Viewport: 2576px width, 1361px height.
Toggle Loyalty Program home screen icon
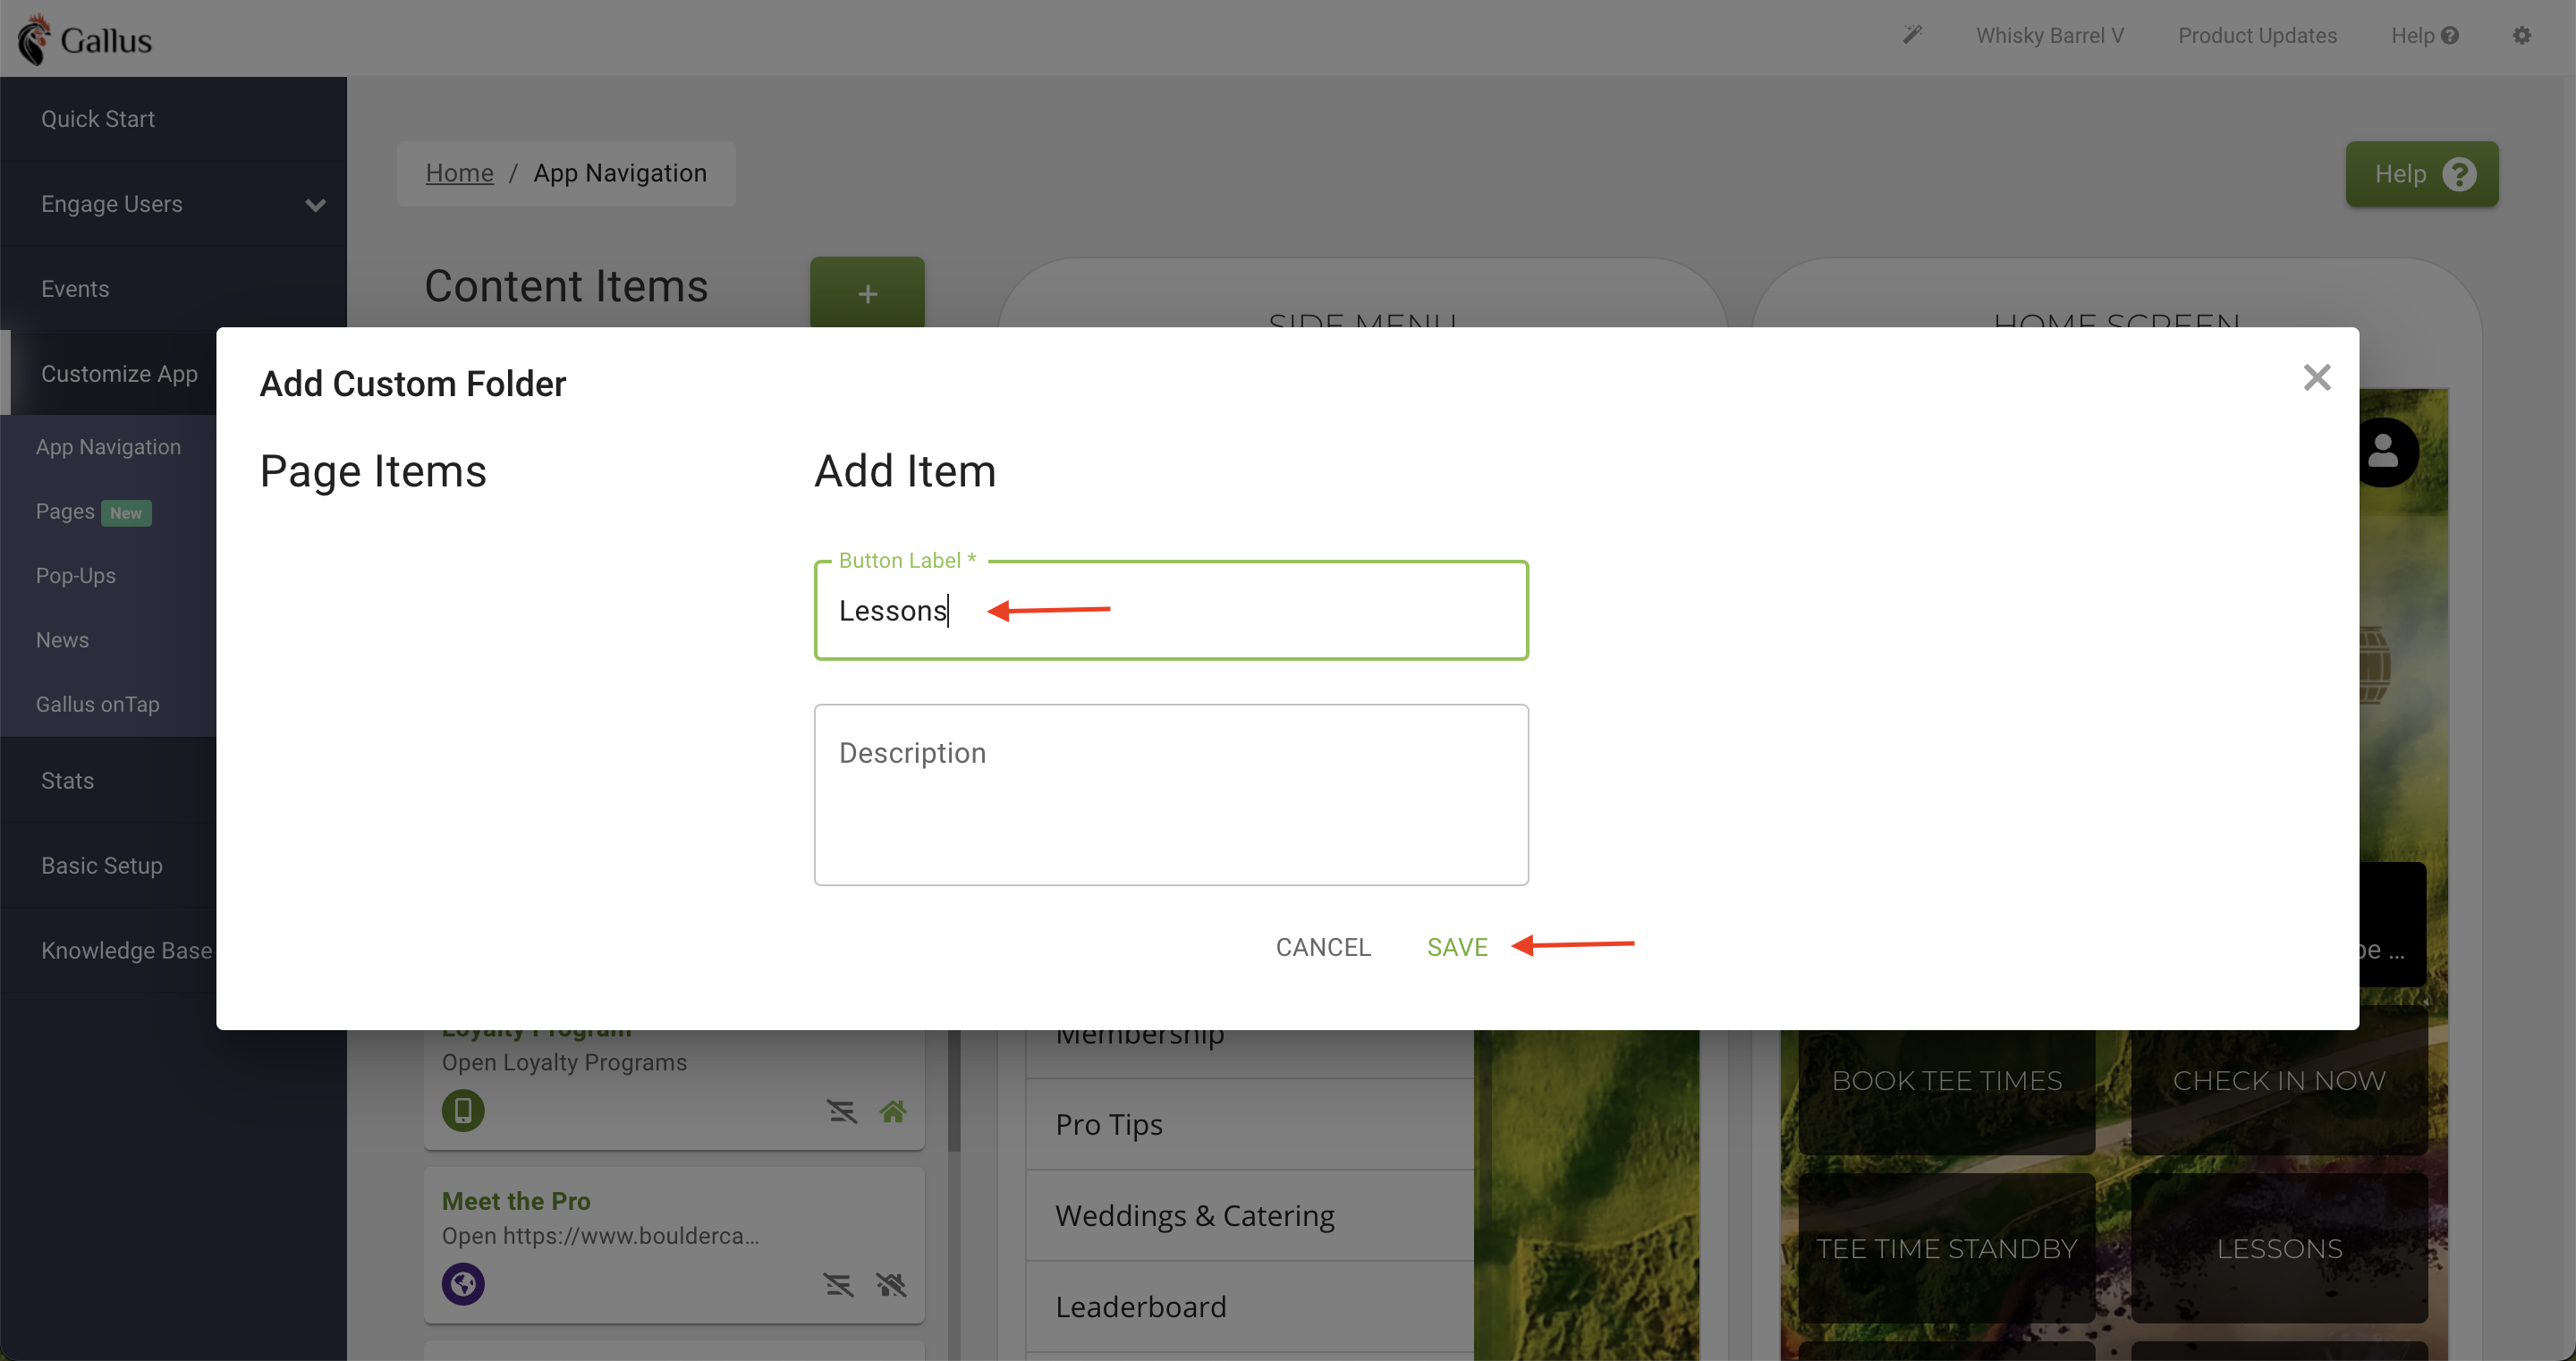[x=893, y=1111]
